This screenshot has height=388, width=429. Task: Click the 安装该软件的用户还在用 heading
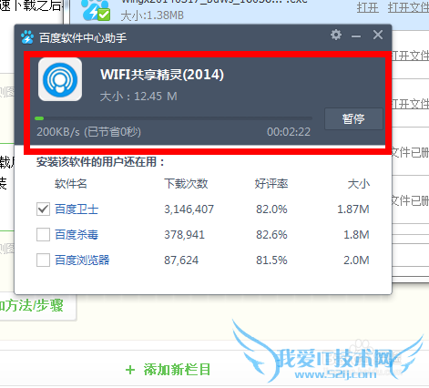[x=100, y=162]
